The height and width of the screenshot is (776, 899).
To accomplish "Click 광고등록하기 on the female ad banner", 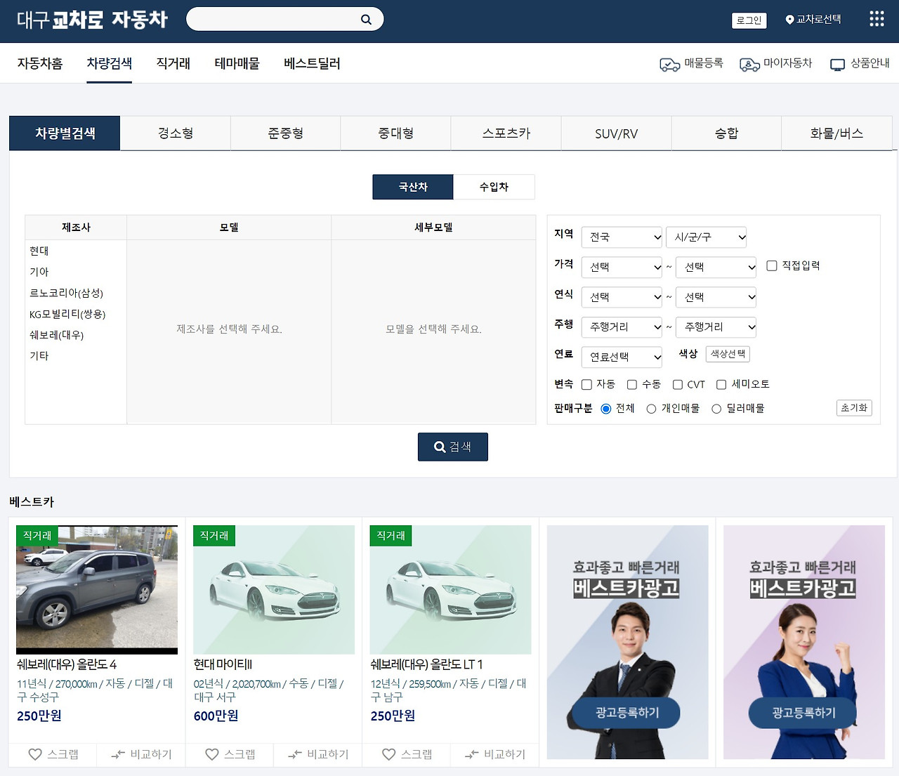I will point(803,713).
